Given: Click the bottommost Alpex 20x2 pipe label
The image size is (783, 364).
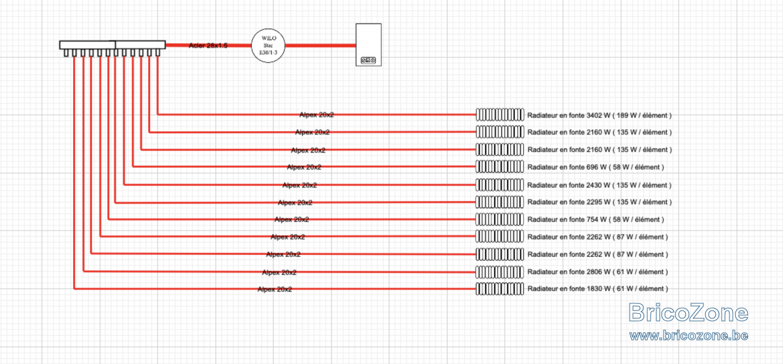Looking at the screenshot, I should pos(275,289).
